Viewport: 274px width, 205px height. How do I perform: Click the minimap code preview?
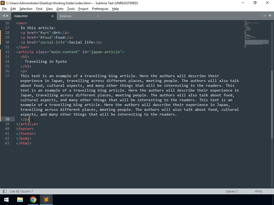[257, 34]
